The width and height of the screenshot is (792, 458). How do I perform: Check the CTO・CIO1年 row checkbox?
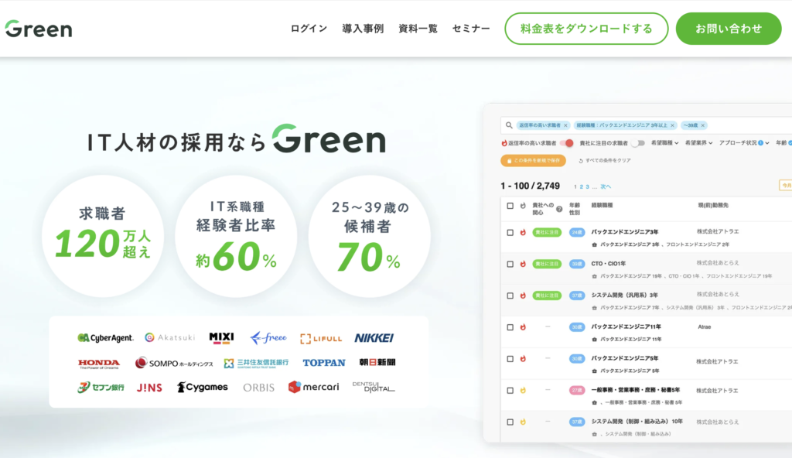point(510,264)
